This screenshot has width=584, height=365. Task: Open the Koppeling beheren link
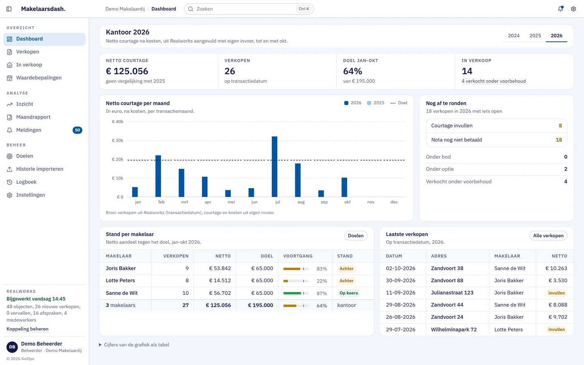coord(28,329)
